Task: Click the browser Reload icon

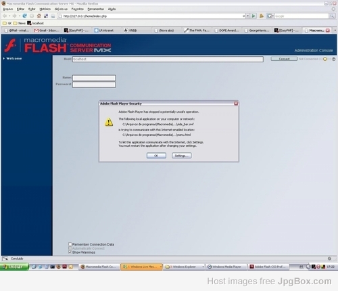Action: click(25, 16)
